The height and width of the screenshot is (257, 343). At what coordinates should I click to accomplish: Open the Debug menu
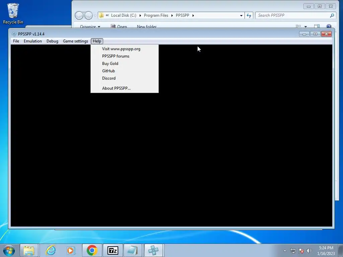click(x=52, y=41)
